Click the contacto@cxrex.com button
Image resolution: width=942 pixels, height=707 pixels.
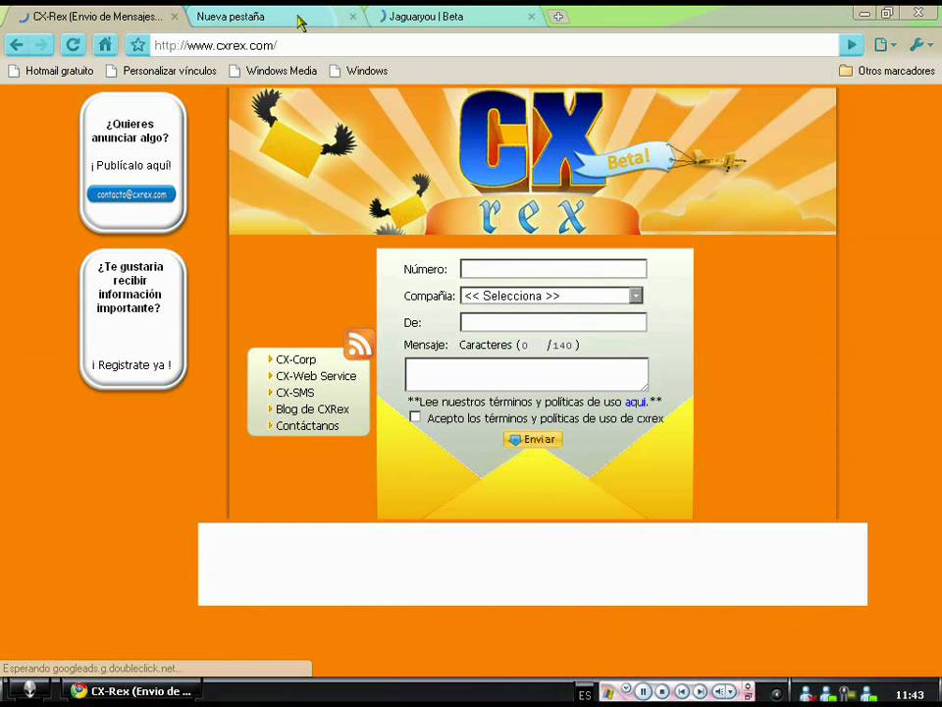(131, 194)
